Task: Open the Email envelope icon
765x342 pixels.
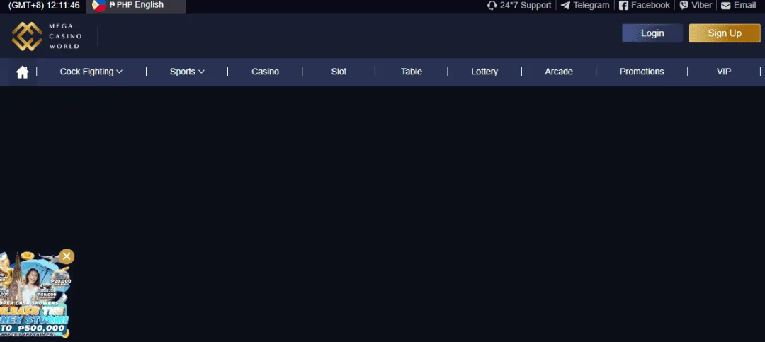Action: tap(726, 6)
